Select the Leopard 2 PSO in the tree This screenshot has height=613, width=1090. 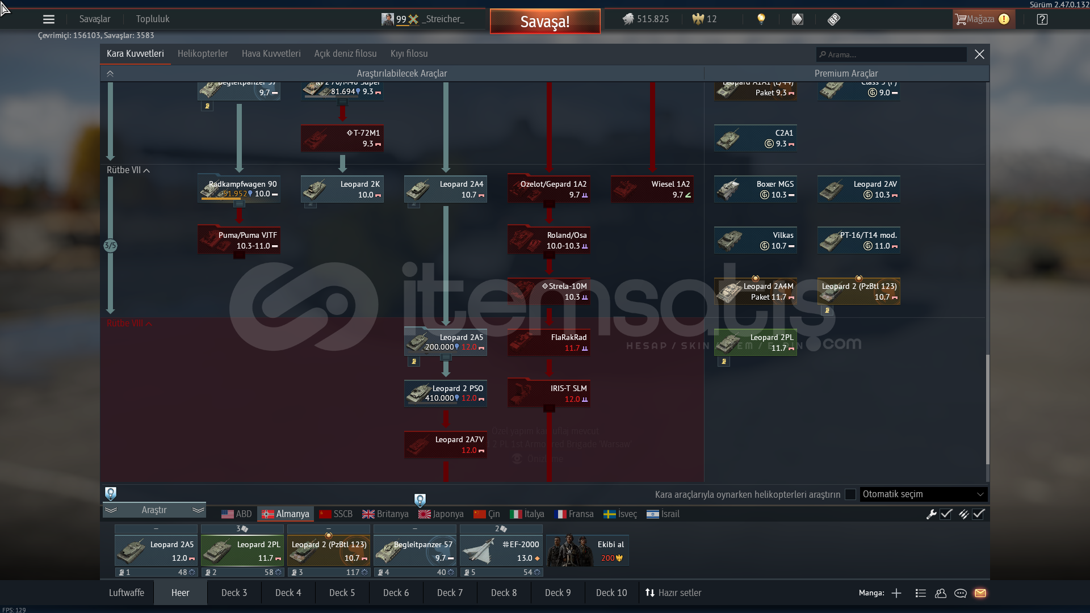click(446, 394)
